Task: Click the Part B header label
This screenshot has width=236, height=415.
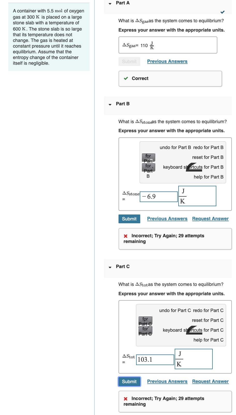Action: [123, 104]
